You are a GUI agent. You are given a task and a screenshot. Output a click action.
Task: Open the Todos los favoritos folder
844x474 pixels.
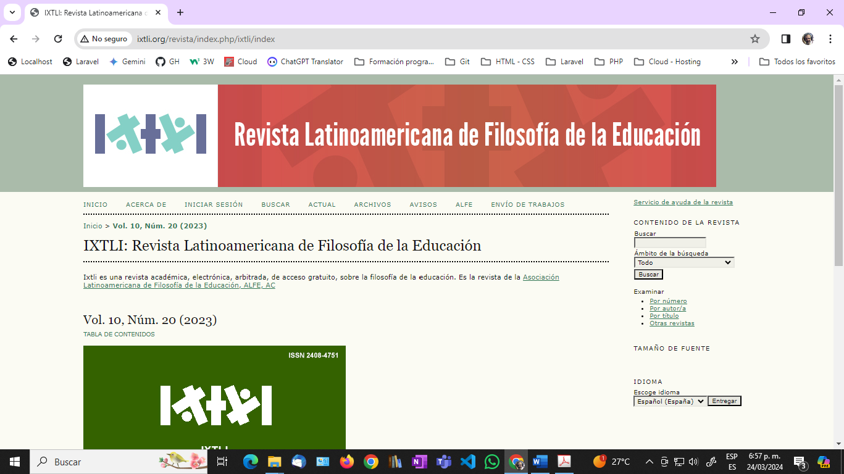(797, 62)
